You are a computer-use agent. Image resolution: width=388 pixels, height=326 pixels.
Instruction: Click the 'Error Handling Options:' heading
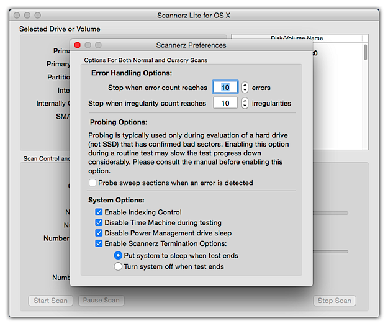pyautogui.click(x=132, y=73)
